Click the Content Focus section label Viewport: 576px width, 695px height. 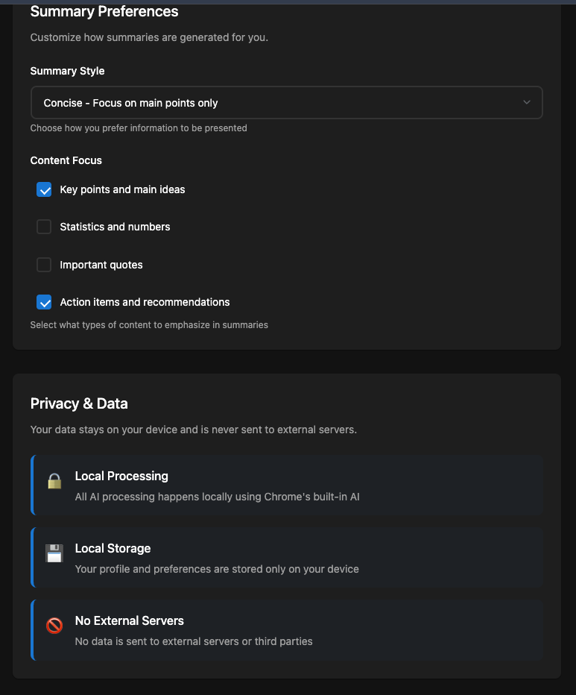[66, 160]
